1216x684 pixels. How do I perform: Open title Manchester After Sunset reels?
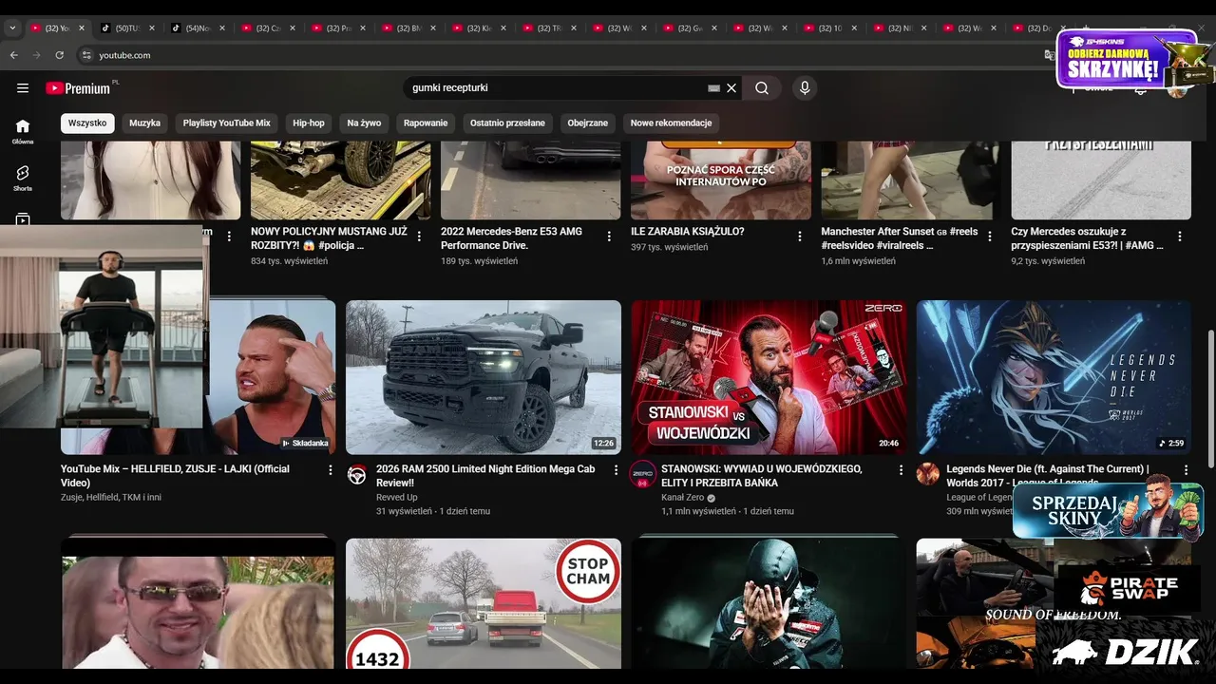pyautogui.click(x=899, y=237)
